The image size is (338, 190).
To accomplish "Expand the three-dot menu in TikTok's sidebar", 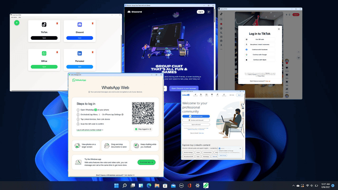I will [x=221, y=49].
